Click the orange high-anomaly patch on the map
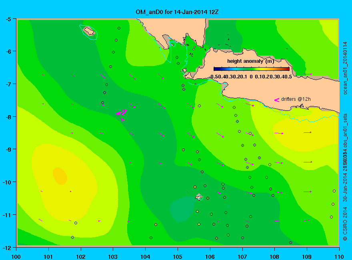Screen dimensions: 352x260 click(x=60, y=176)
